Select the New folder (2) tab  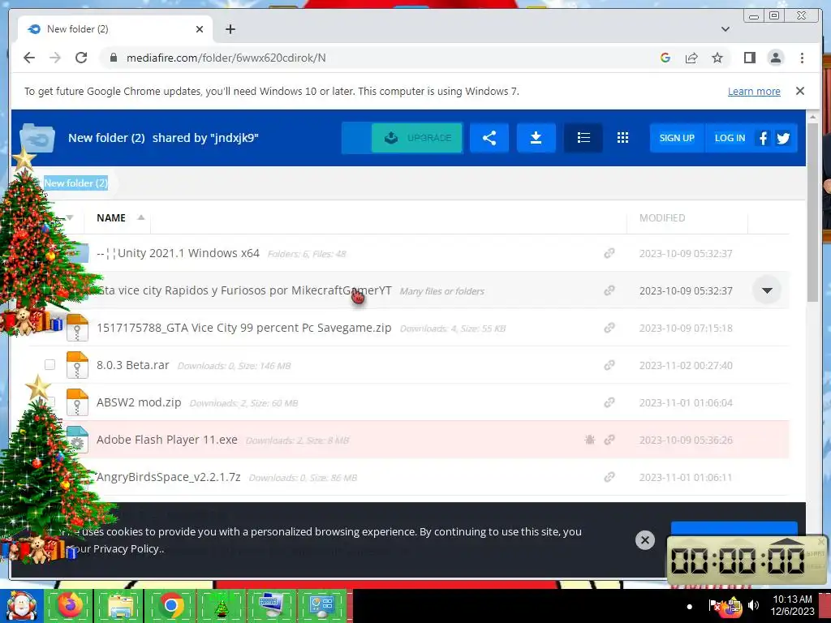click(x=115, y=29)
